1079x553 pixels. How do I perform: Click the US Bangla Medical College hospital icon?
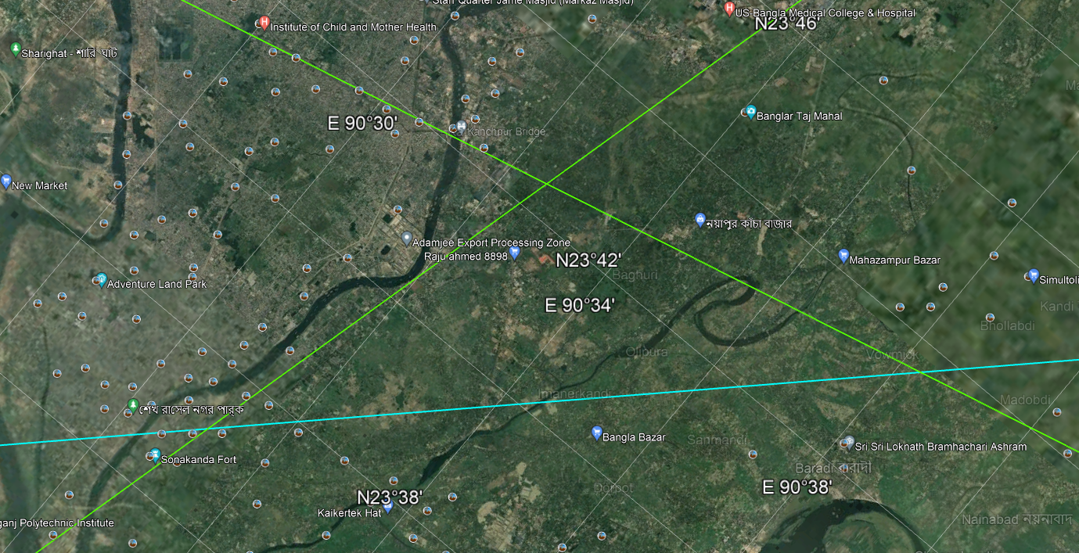729,9
